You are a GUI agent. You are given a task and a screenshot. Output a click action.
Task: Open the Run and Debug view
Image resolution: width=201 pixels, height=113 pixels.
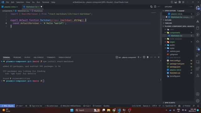point(198,55)
